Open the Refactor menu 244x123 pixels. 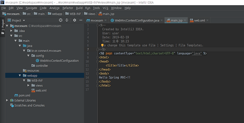tap(68, 8)
